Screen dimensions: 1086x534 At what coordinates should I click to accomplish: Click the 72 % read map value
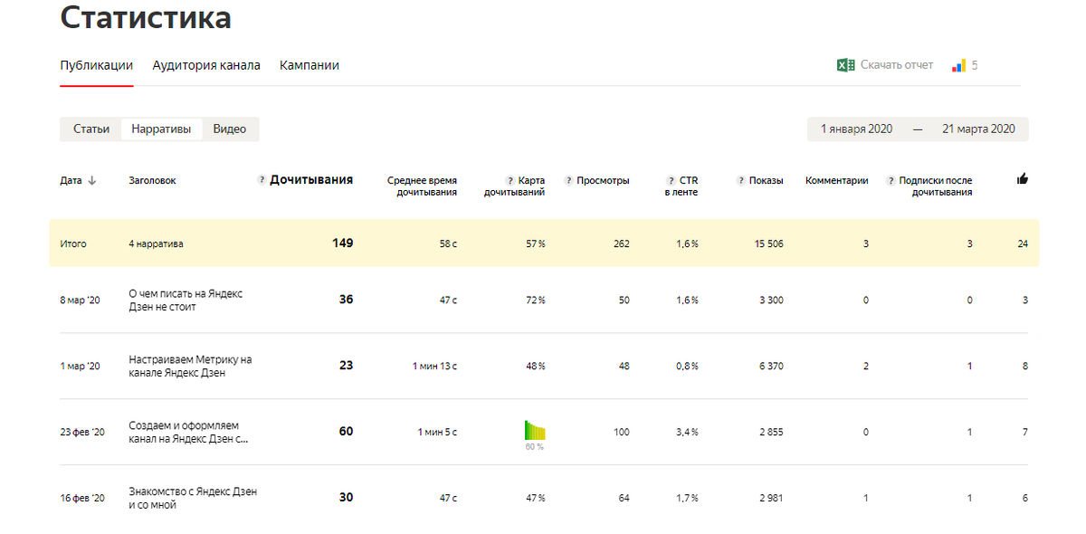pos(536,300)
